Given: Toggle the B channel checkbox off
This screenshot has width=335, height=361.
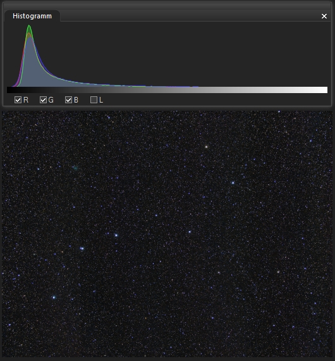Looking at the screenshot, I should 68,100.
